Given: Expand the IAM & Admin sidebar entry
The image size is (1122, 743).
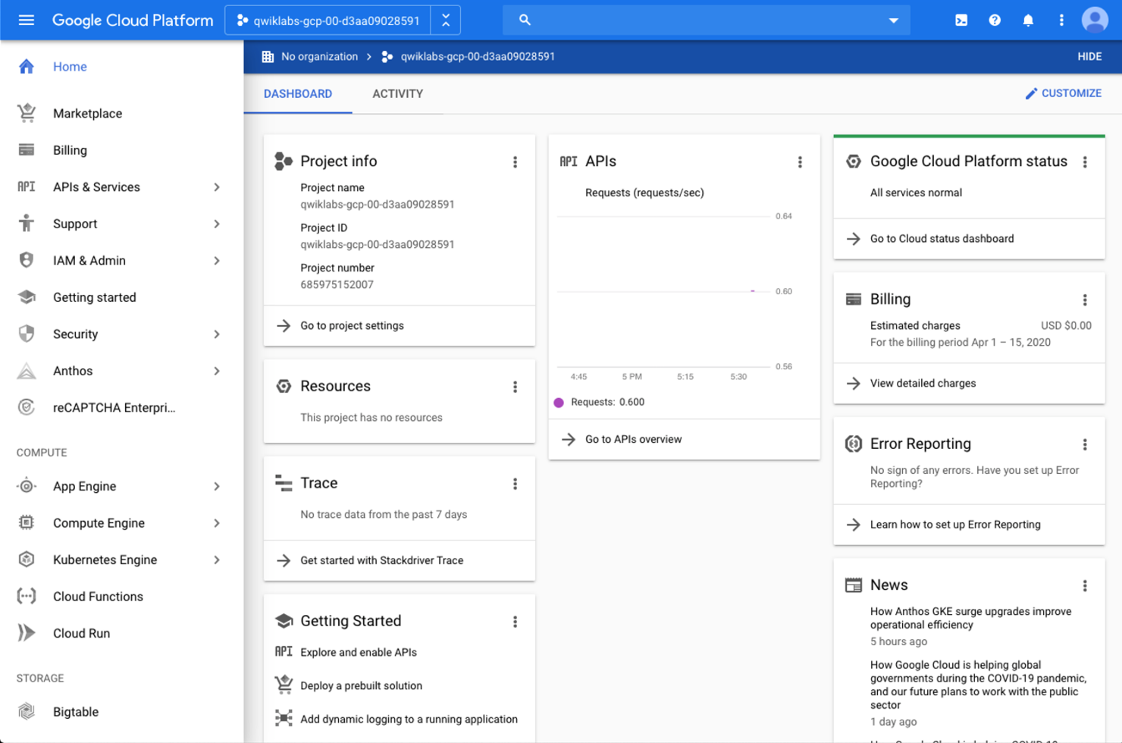Looking at the screenshot, I should point(218,260).
